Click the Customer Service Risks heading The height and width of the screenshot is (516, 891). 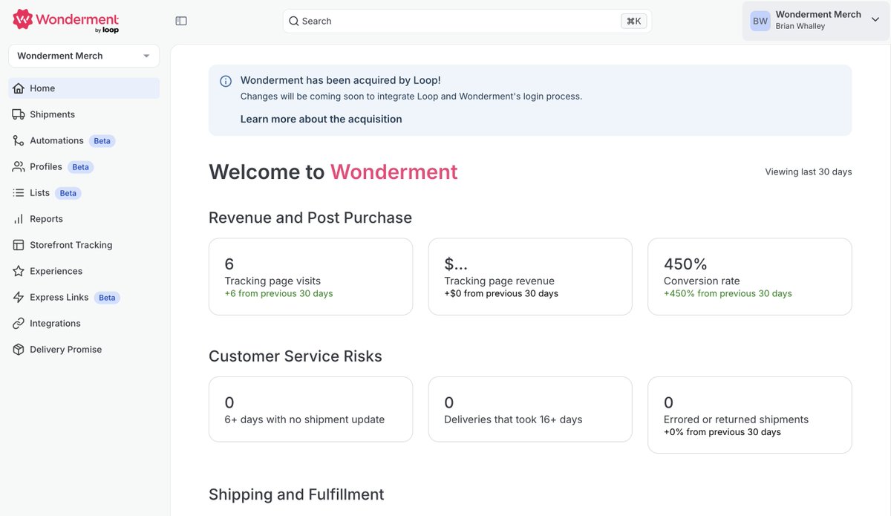pos(296,356)
